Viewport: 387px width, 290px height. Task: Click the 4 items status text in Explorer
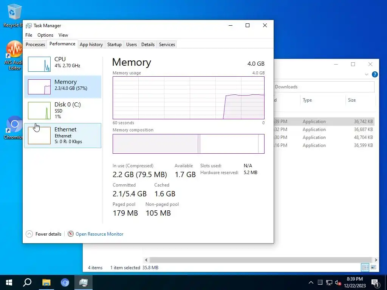pyautogui.click(x=95, y=268)
